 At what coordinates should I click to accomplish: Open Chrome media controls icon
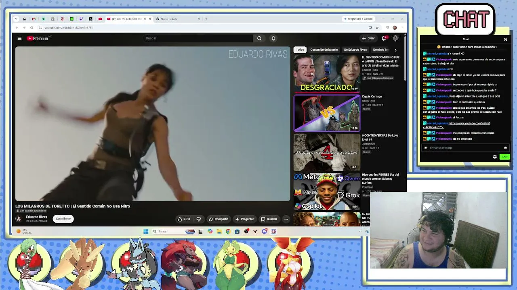[387, 28]
